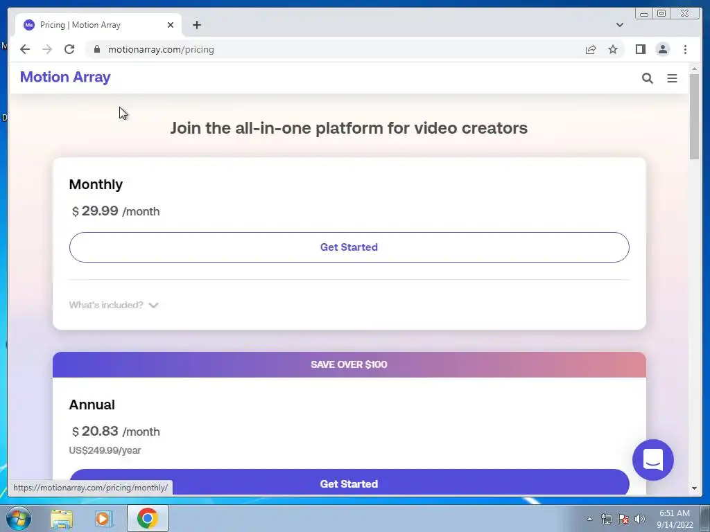710x532 pixels.
Task: Close the Pricing tab
Action: coord(171,25)
